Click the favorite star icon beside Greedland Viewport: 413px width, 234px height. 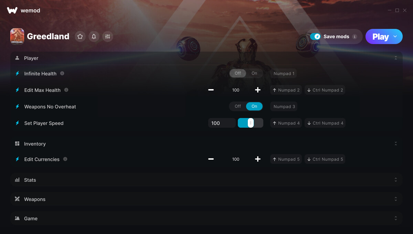80,36
